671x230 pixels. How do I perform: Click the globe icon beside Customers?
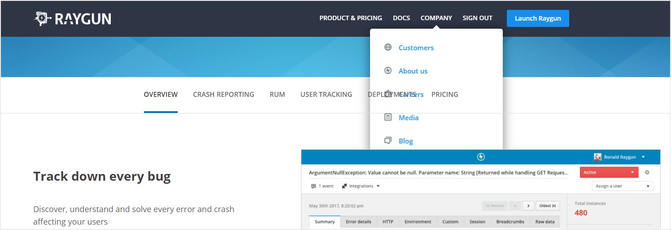(x=388, y=48)
